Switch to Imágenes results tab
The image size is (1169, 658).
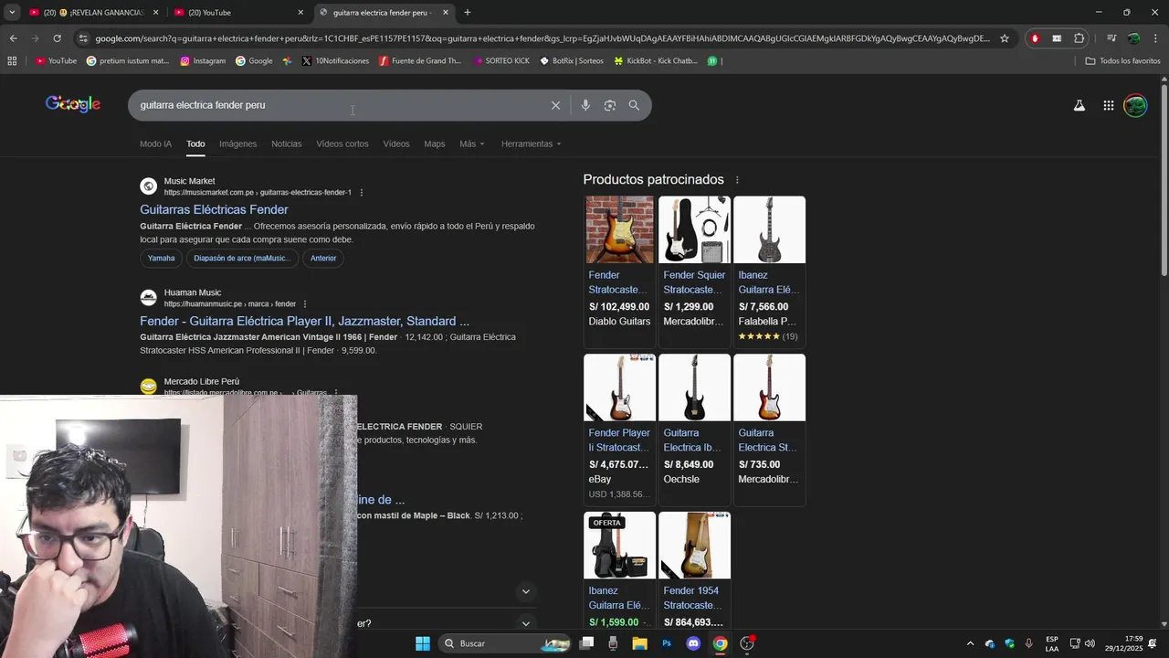pos(237,144)
